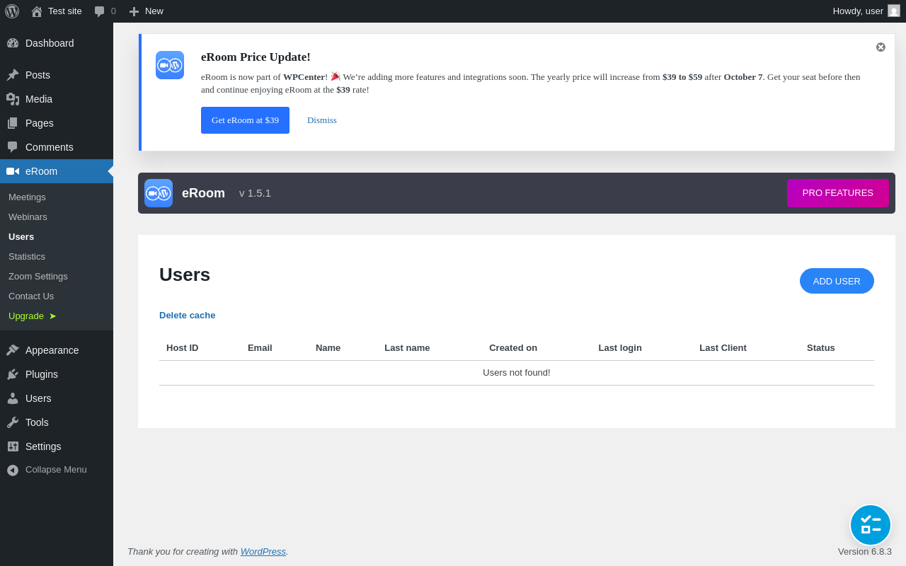This screenshot has width=906, height=566.
Task: Open the Posts menu label
Action: pos(38,75)
